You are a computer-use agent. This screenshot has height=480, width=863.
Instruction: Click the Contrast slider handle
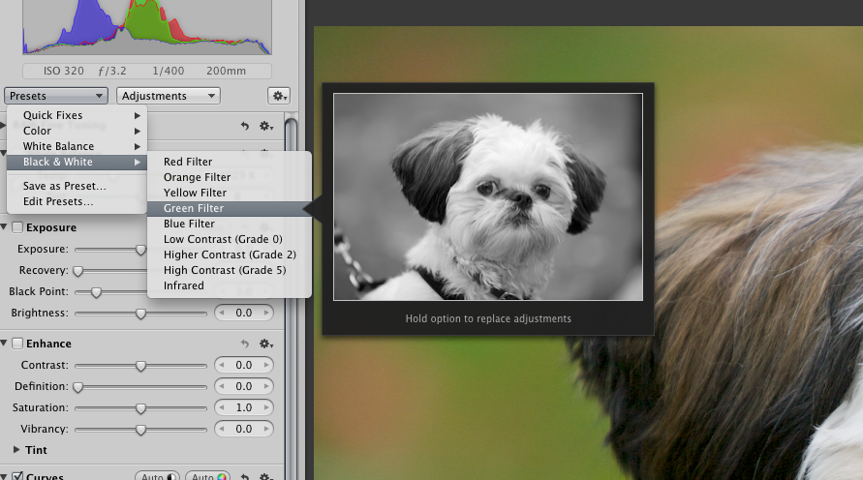140,366
